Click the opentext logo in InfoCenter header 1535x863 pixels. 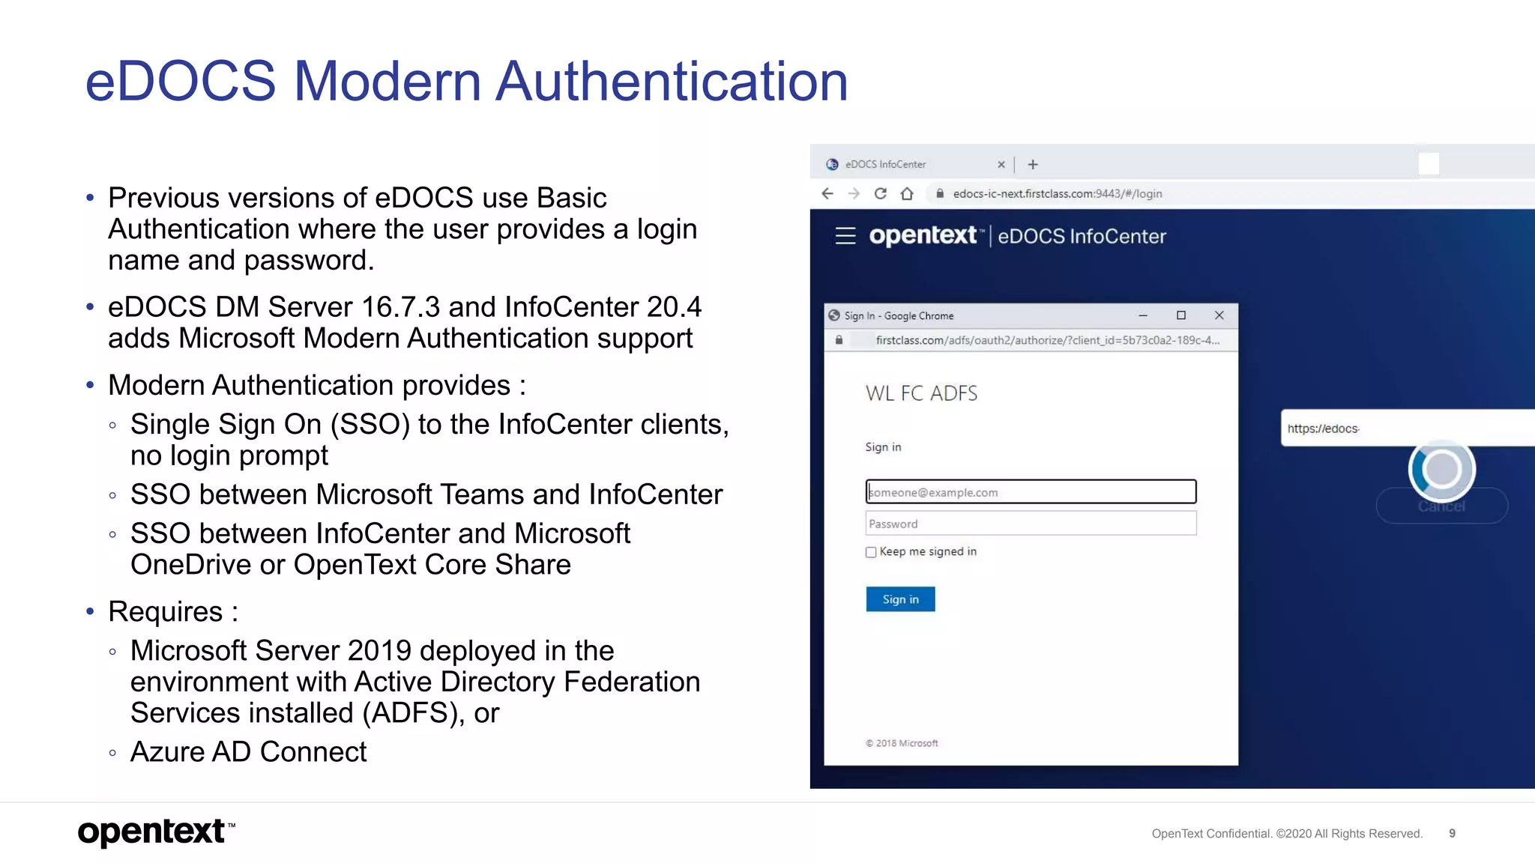(x=925, y=236)
